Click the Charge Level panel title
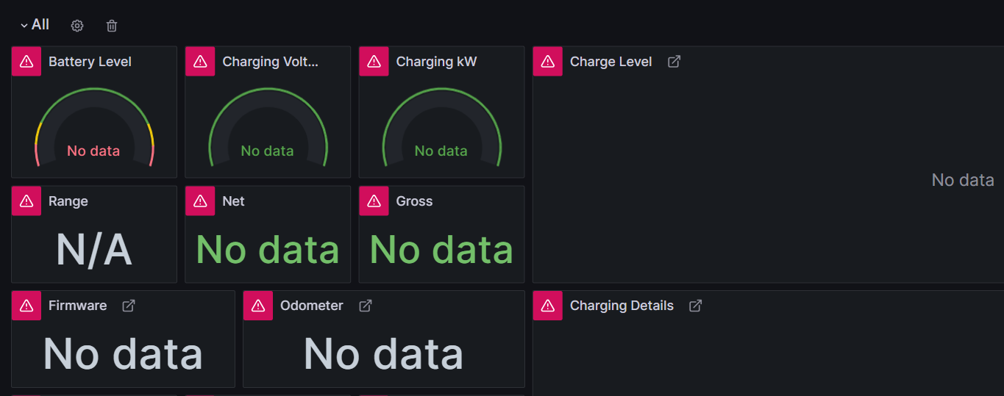 tap(610, 62)
